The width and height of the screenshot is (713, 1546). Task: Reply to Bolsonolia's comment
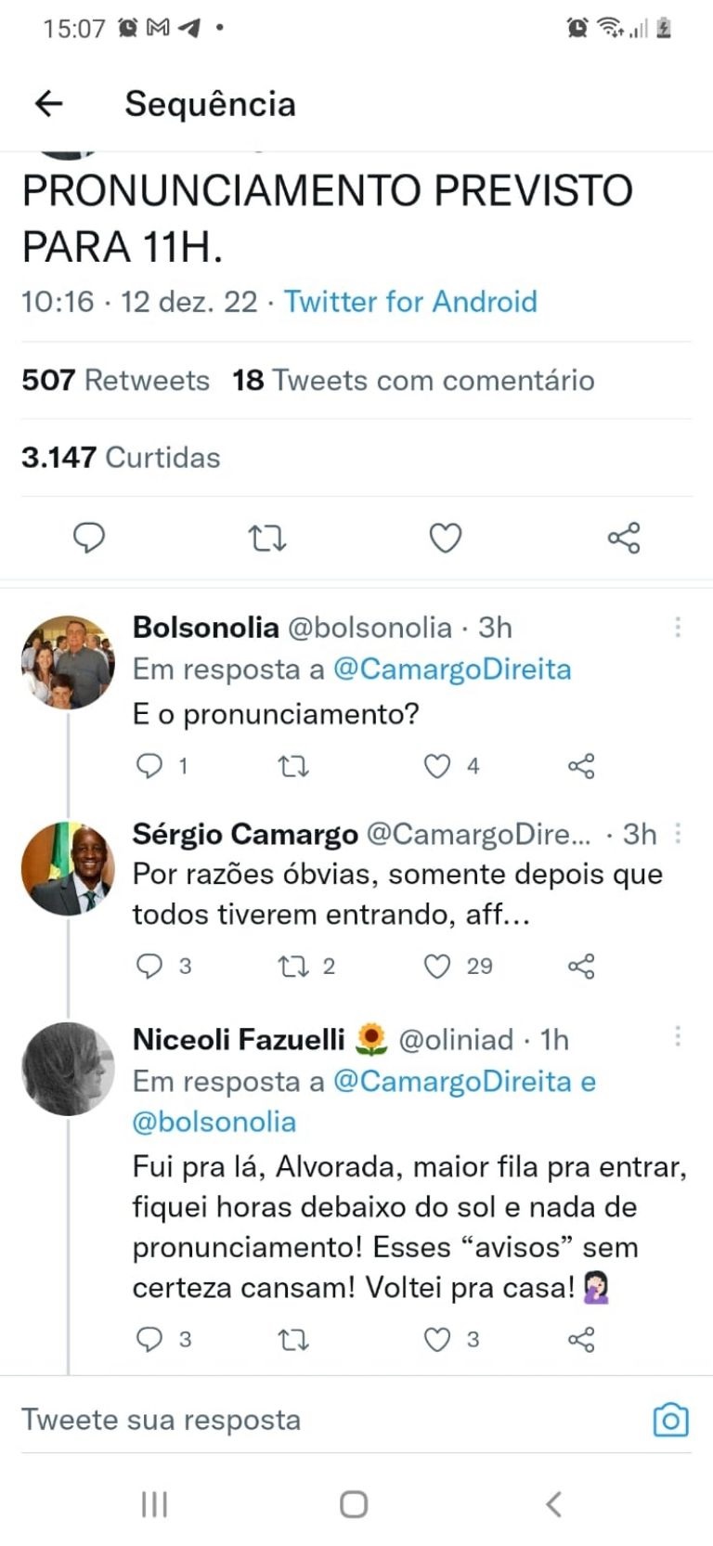tap(149, 766)
